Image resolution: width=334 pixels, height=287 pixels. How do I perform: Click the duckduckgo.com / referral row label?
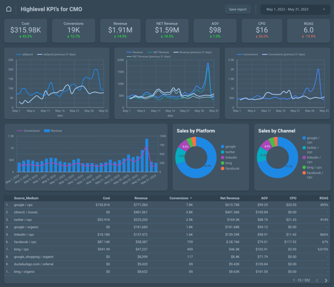pyautogui.click(x=34, y=264)
